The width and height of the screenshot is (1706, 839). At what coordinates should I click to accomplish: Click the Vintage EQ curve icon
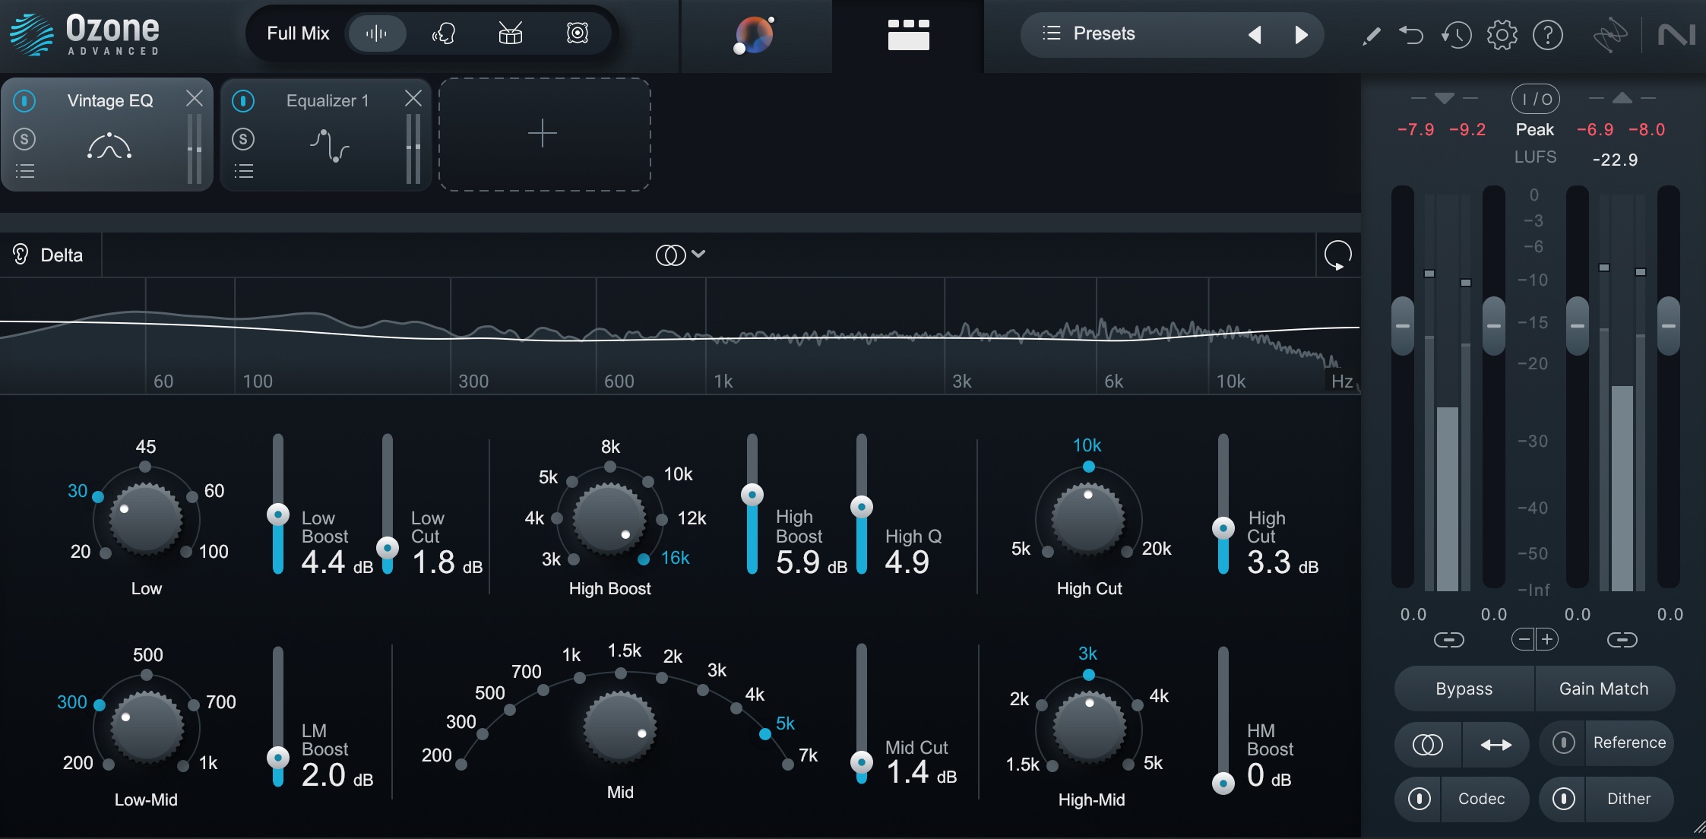pyautogui.click(x=109, y=145)
